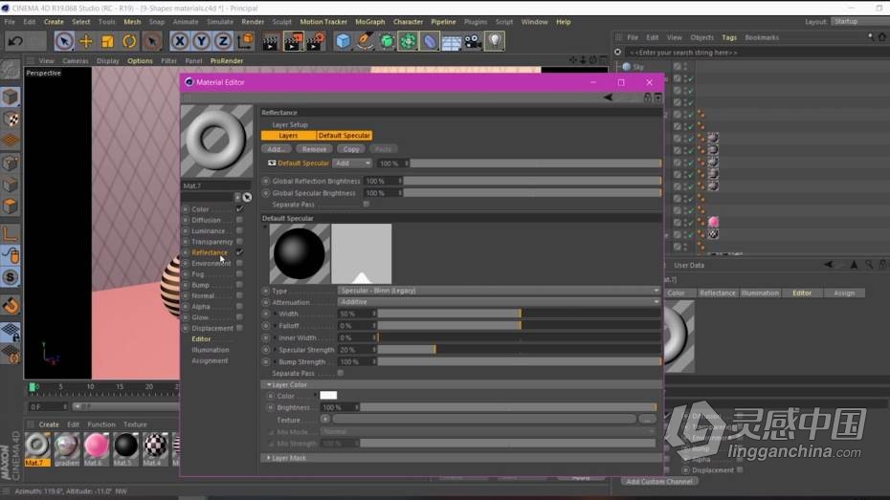Image resolution: width=890 pixels, height=500 pixels.
Task: Select the Scale tool
Action: click(107, 41)
